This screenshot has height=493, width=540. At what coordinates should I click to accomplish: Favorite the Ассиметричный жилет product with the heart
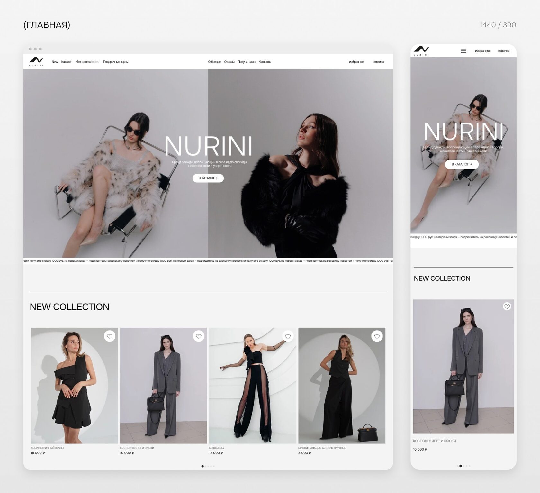110,336
